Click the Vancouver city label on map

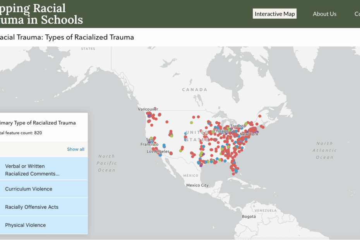(x=148, y=109)
